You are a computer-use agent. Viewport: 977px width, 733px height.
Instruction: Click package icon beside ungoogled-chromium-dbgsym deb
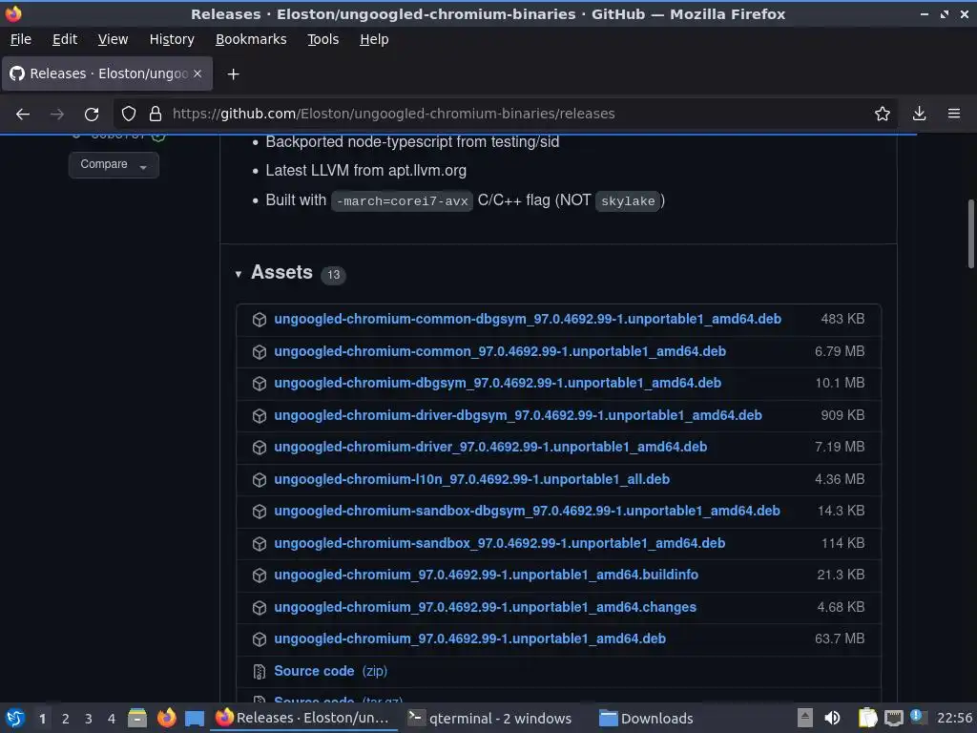click(260, 384)
